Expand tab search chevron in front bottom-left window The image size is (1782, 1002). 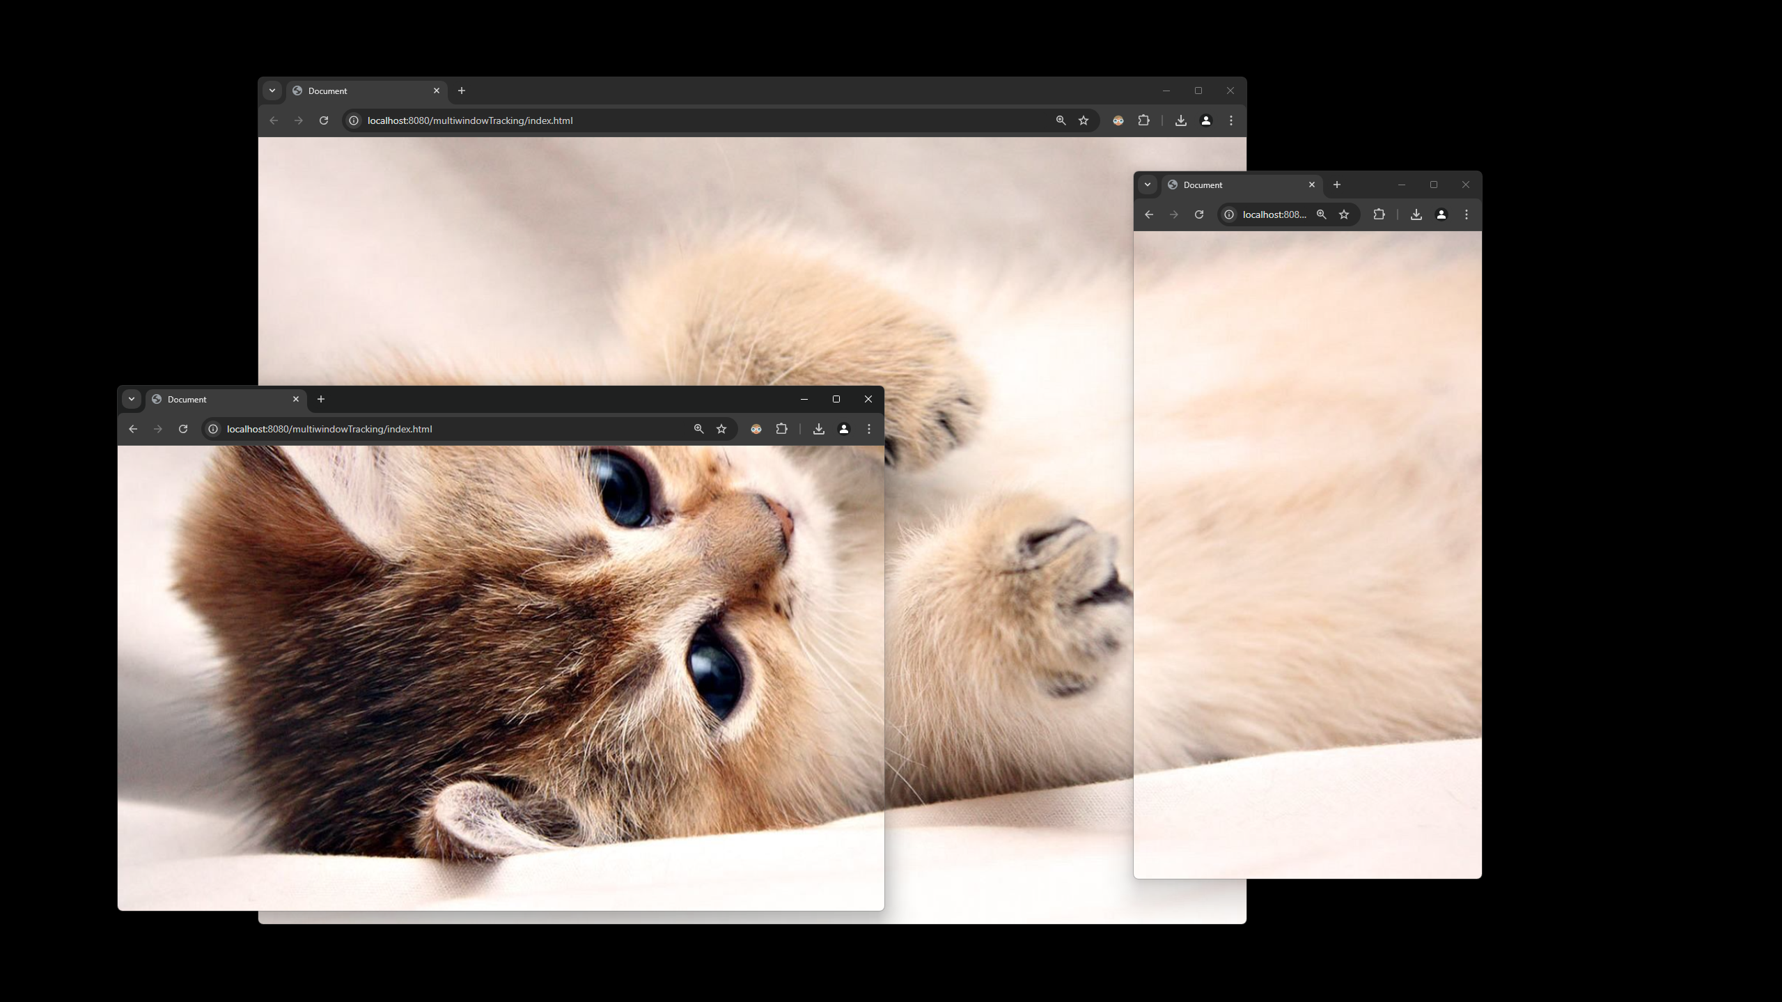(x=132, y=399)
